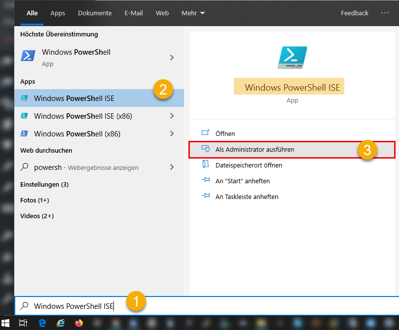Click the PowerShell ISE (x86) result icon
The image size is (399, 330).
(24, 116)
